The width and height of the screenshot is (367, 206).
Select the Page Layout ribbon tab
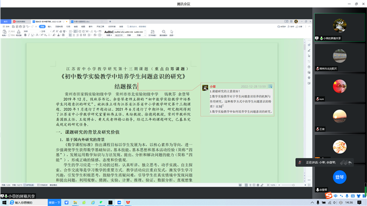pos(59,26)
